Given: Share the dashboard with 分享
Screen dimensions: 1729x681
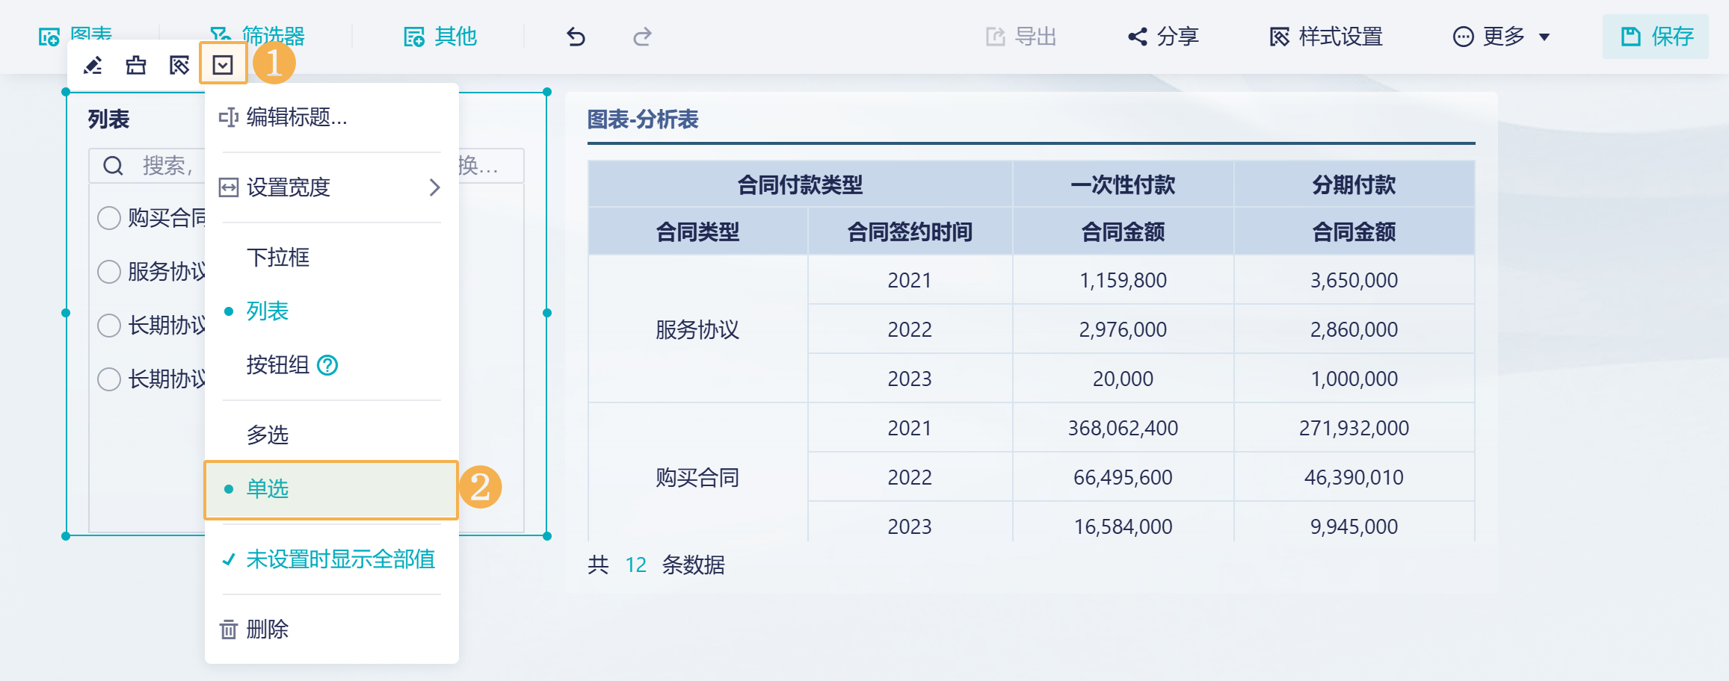Looking at the screenshot, I should tap(1163, 37).
